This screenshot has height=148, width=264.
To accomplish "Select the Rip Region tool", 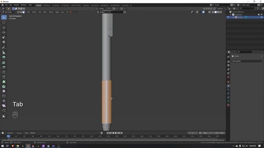I will point(4,111).
